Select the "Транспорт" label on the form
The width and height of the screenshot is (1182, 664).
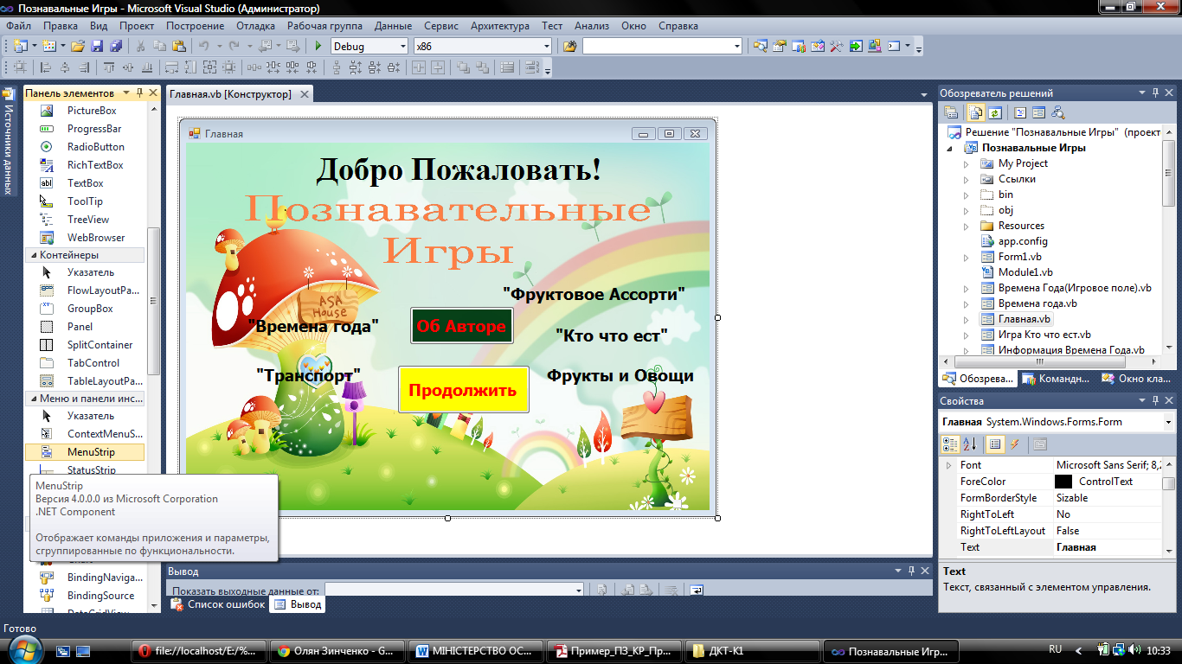click(308, 374)
